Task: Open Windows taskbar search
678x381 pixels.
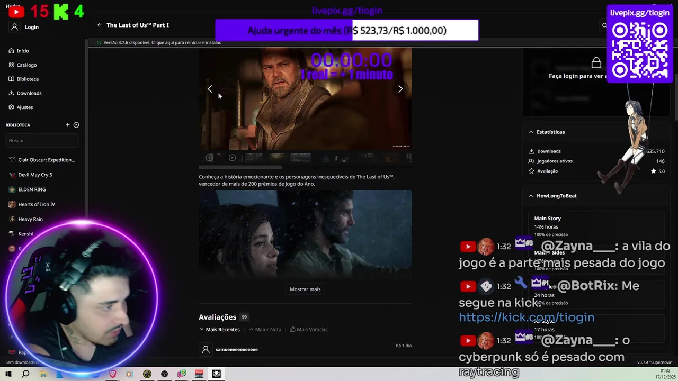Action: [25, 374]
